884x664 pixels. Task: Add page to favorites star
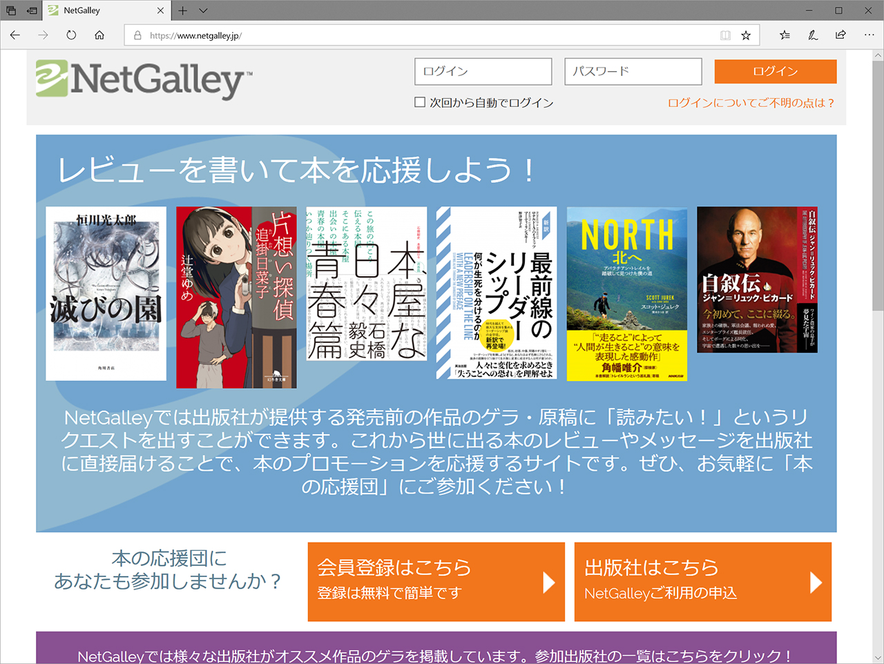(x=746, y=35)
